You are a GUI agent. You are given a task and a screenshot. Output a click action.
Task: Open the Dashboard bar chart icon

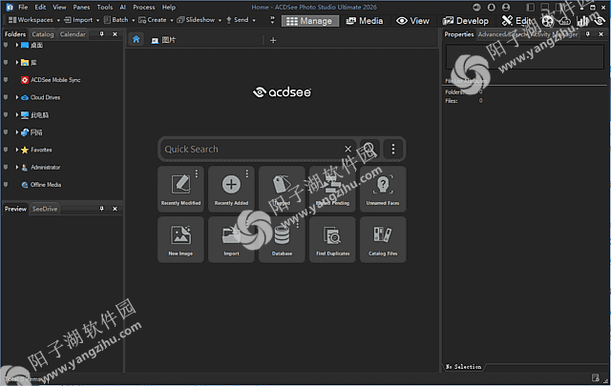coord(582,21)
